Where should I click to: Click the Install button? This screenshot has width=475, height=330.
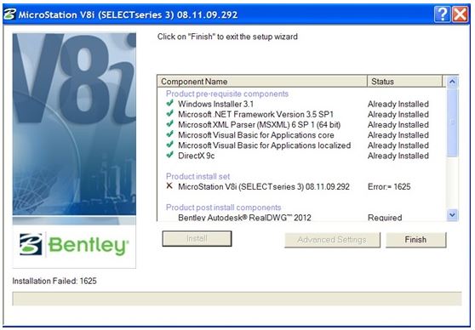point(197,238)
